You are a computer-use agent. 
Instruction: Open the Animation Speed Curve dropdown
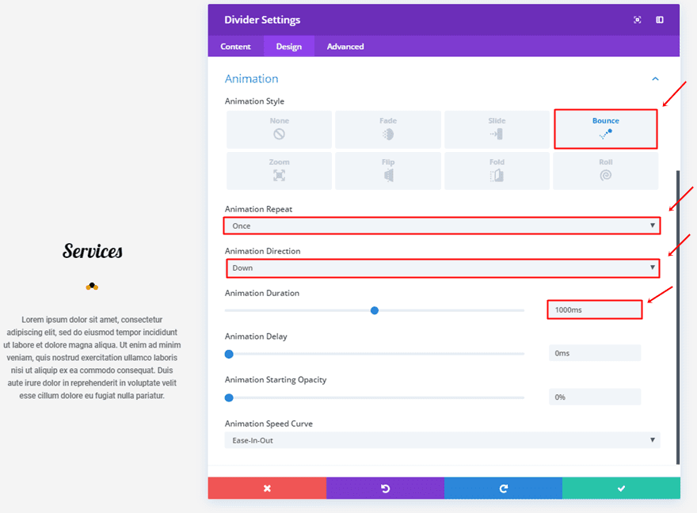pos(442,440)
